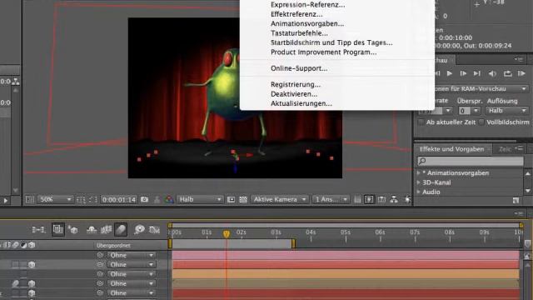The width and height of the screenshot is (533, 300).
Task: Open the 1 Ans... view layout dropdown
Action: click(x=331, y=199)
